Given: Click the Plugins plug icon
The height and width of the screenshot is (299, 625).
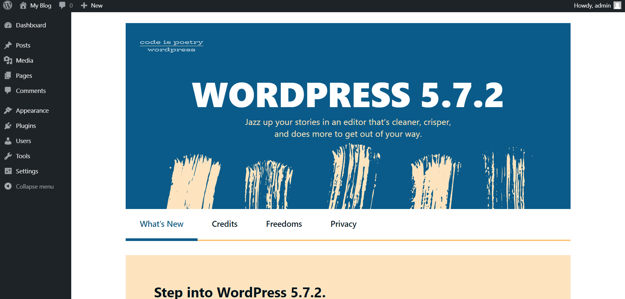Looking at the screenshot, I should pyautogui.click(x=8, y=126).
